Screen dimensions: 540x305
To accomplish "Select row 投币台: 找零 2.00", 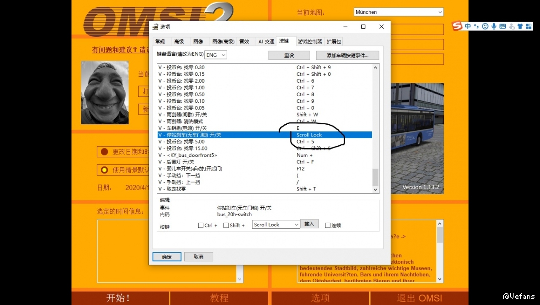I will point(265,81).
